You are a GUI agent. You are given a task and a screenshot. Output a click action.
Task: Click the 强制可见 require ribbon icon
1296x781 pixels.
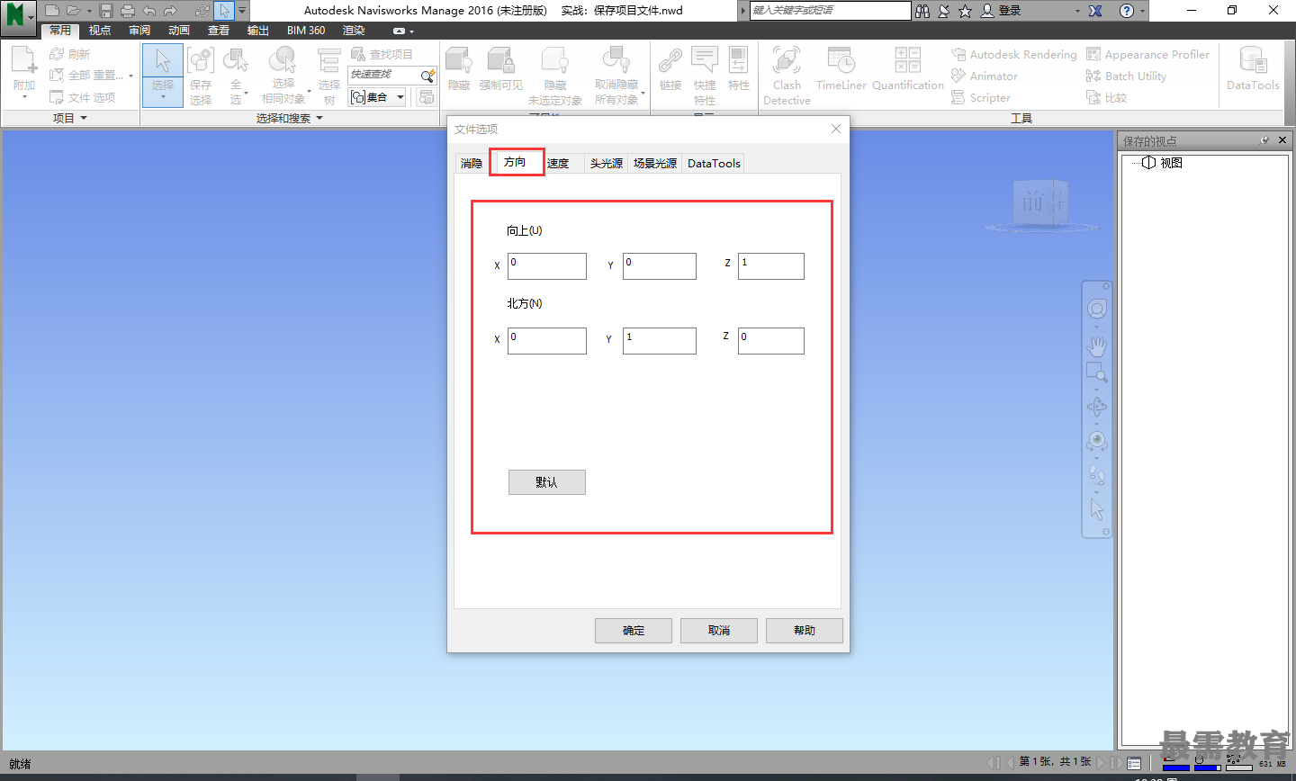coord(501,70)
